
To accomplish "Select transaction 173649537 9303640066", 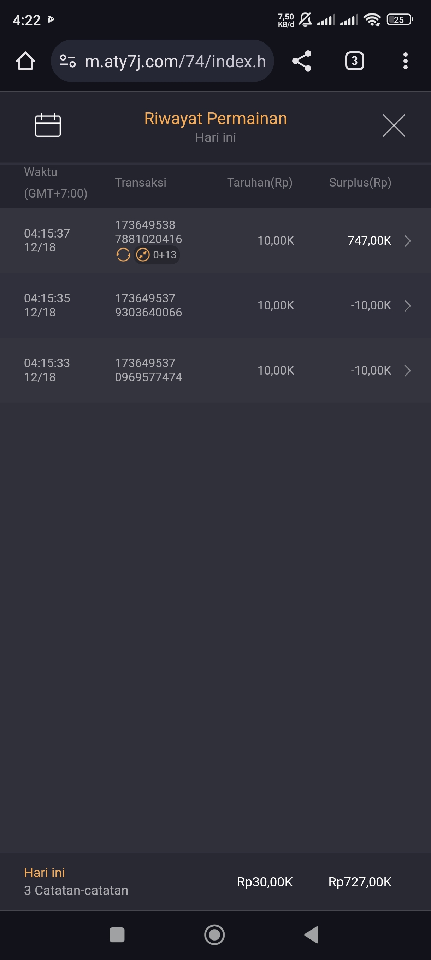I will point(148,305).
